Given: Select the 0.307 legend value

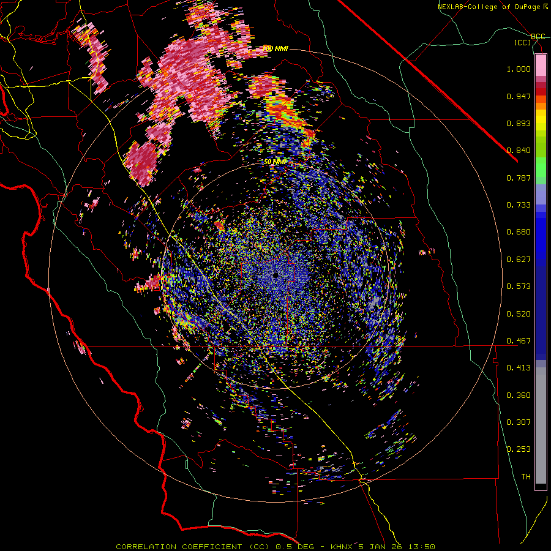Looking at the screenshot, I should click(x=519, y=422).
